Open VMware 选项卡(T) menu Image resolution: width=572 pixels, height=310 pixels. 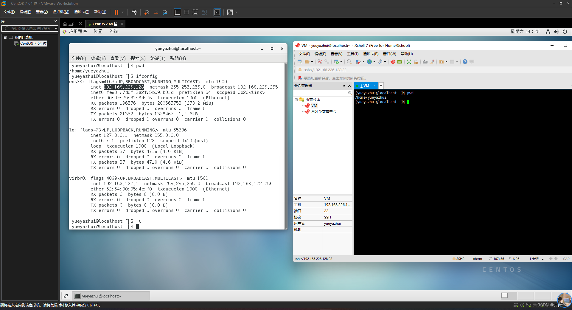tap(82, 12)
